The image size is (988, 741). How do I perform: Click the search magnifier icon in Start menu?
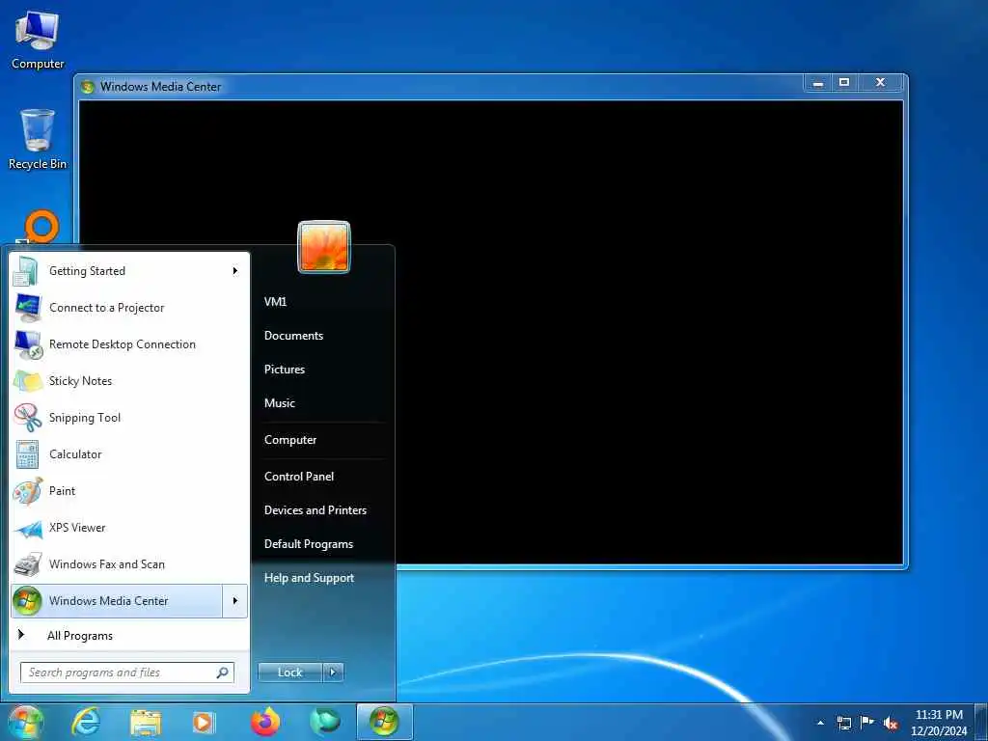tap(223, 672)
